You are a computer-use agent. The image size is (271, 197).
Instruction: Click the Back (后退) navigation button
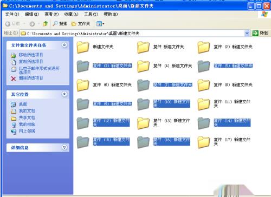[x=12, y=24]
